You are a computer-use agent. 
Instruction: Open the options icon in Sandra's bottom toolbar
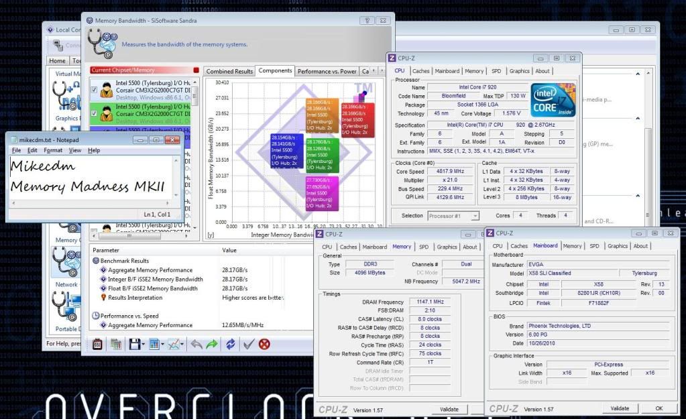click(97, 344)
